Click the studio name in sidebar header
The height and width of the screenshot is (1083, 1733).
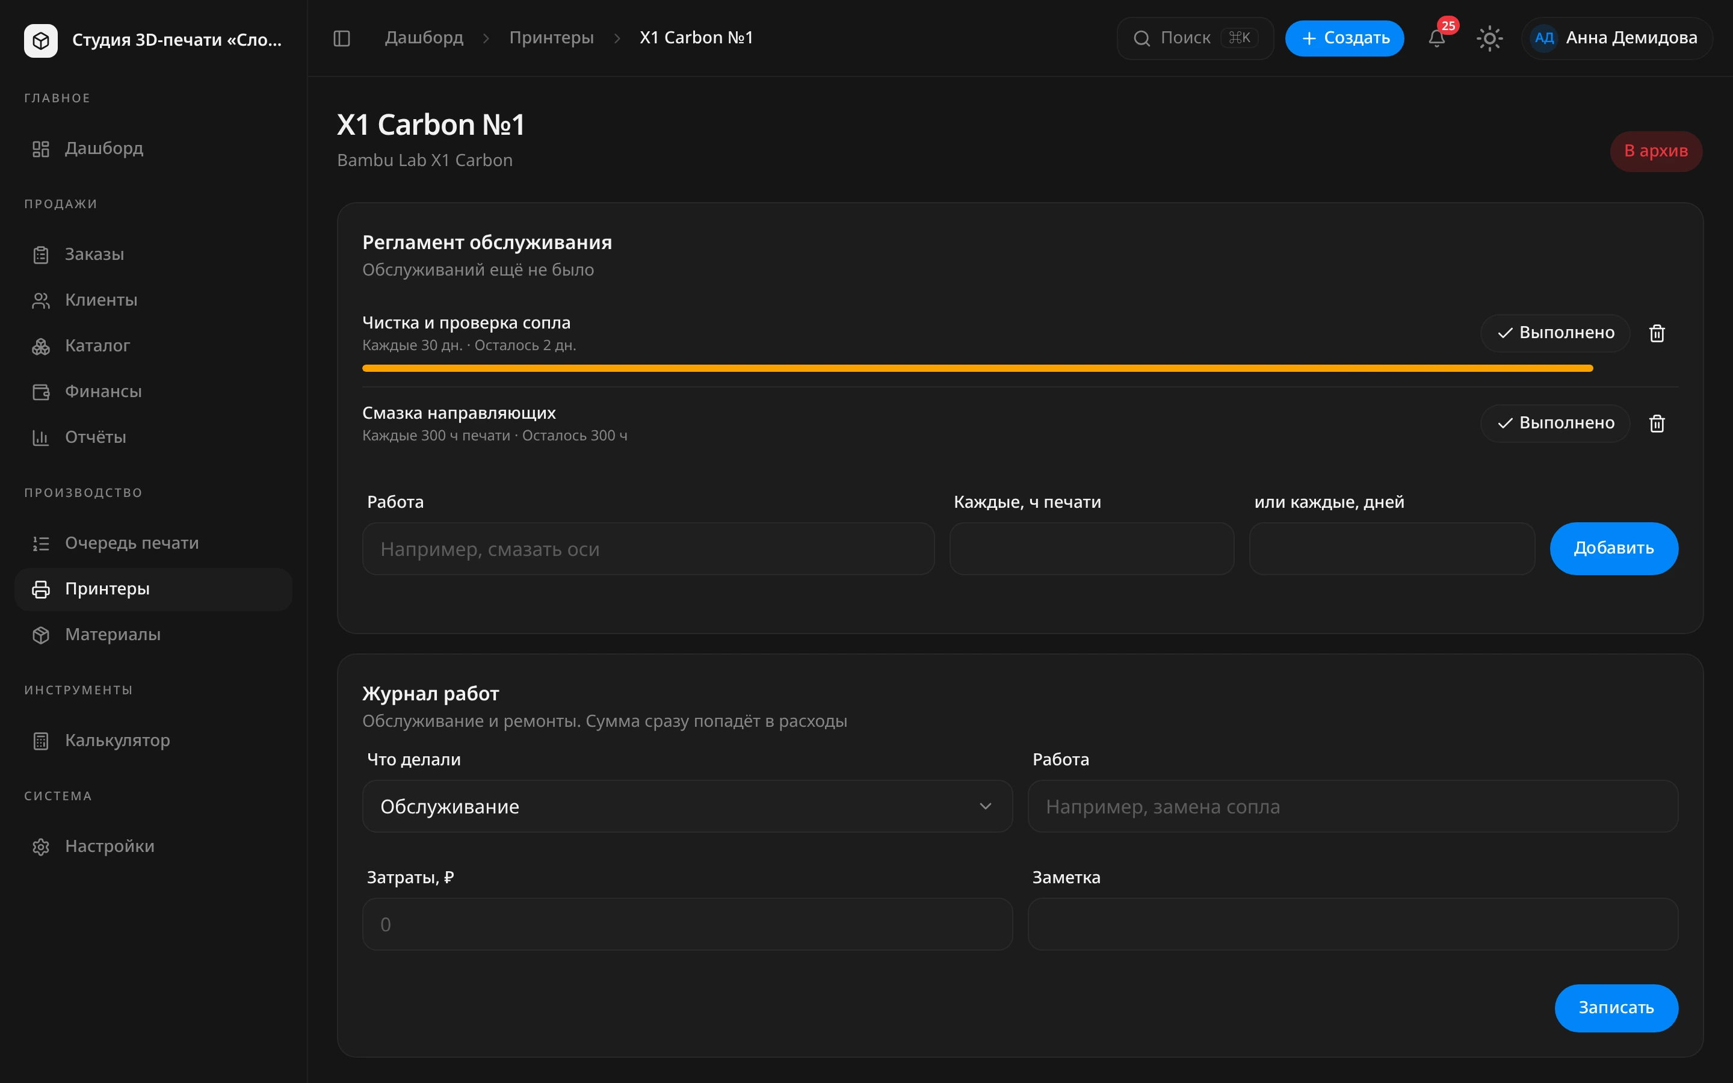tap(177, 40)
